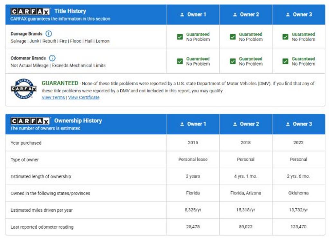Click the CARFAX logo in Title History header
The width and height of the screenshot is (329, 240).
pyautogui.click(x=30, y=11)
